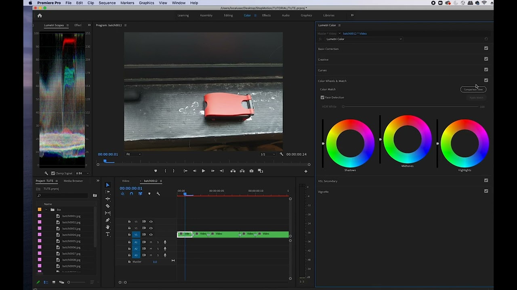Click the Midtones color wheel
The height and width of the screenshot is (290, 517).
pyautogui.click(x=407, y=139)
